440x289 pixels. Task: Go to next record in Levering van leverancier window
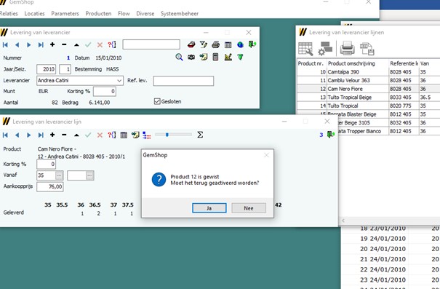pyautogui.click(x=28, y=45)
